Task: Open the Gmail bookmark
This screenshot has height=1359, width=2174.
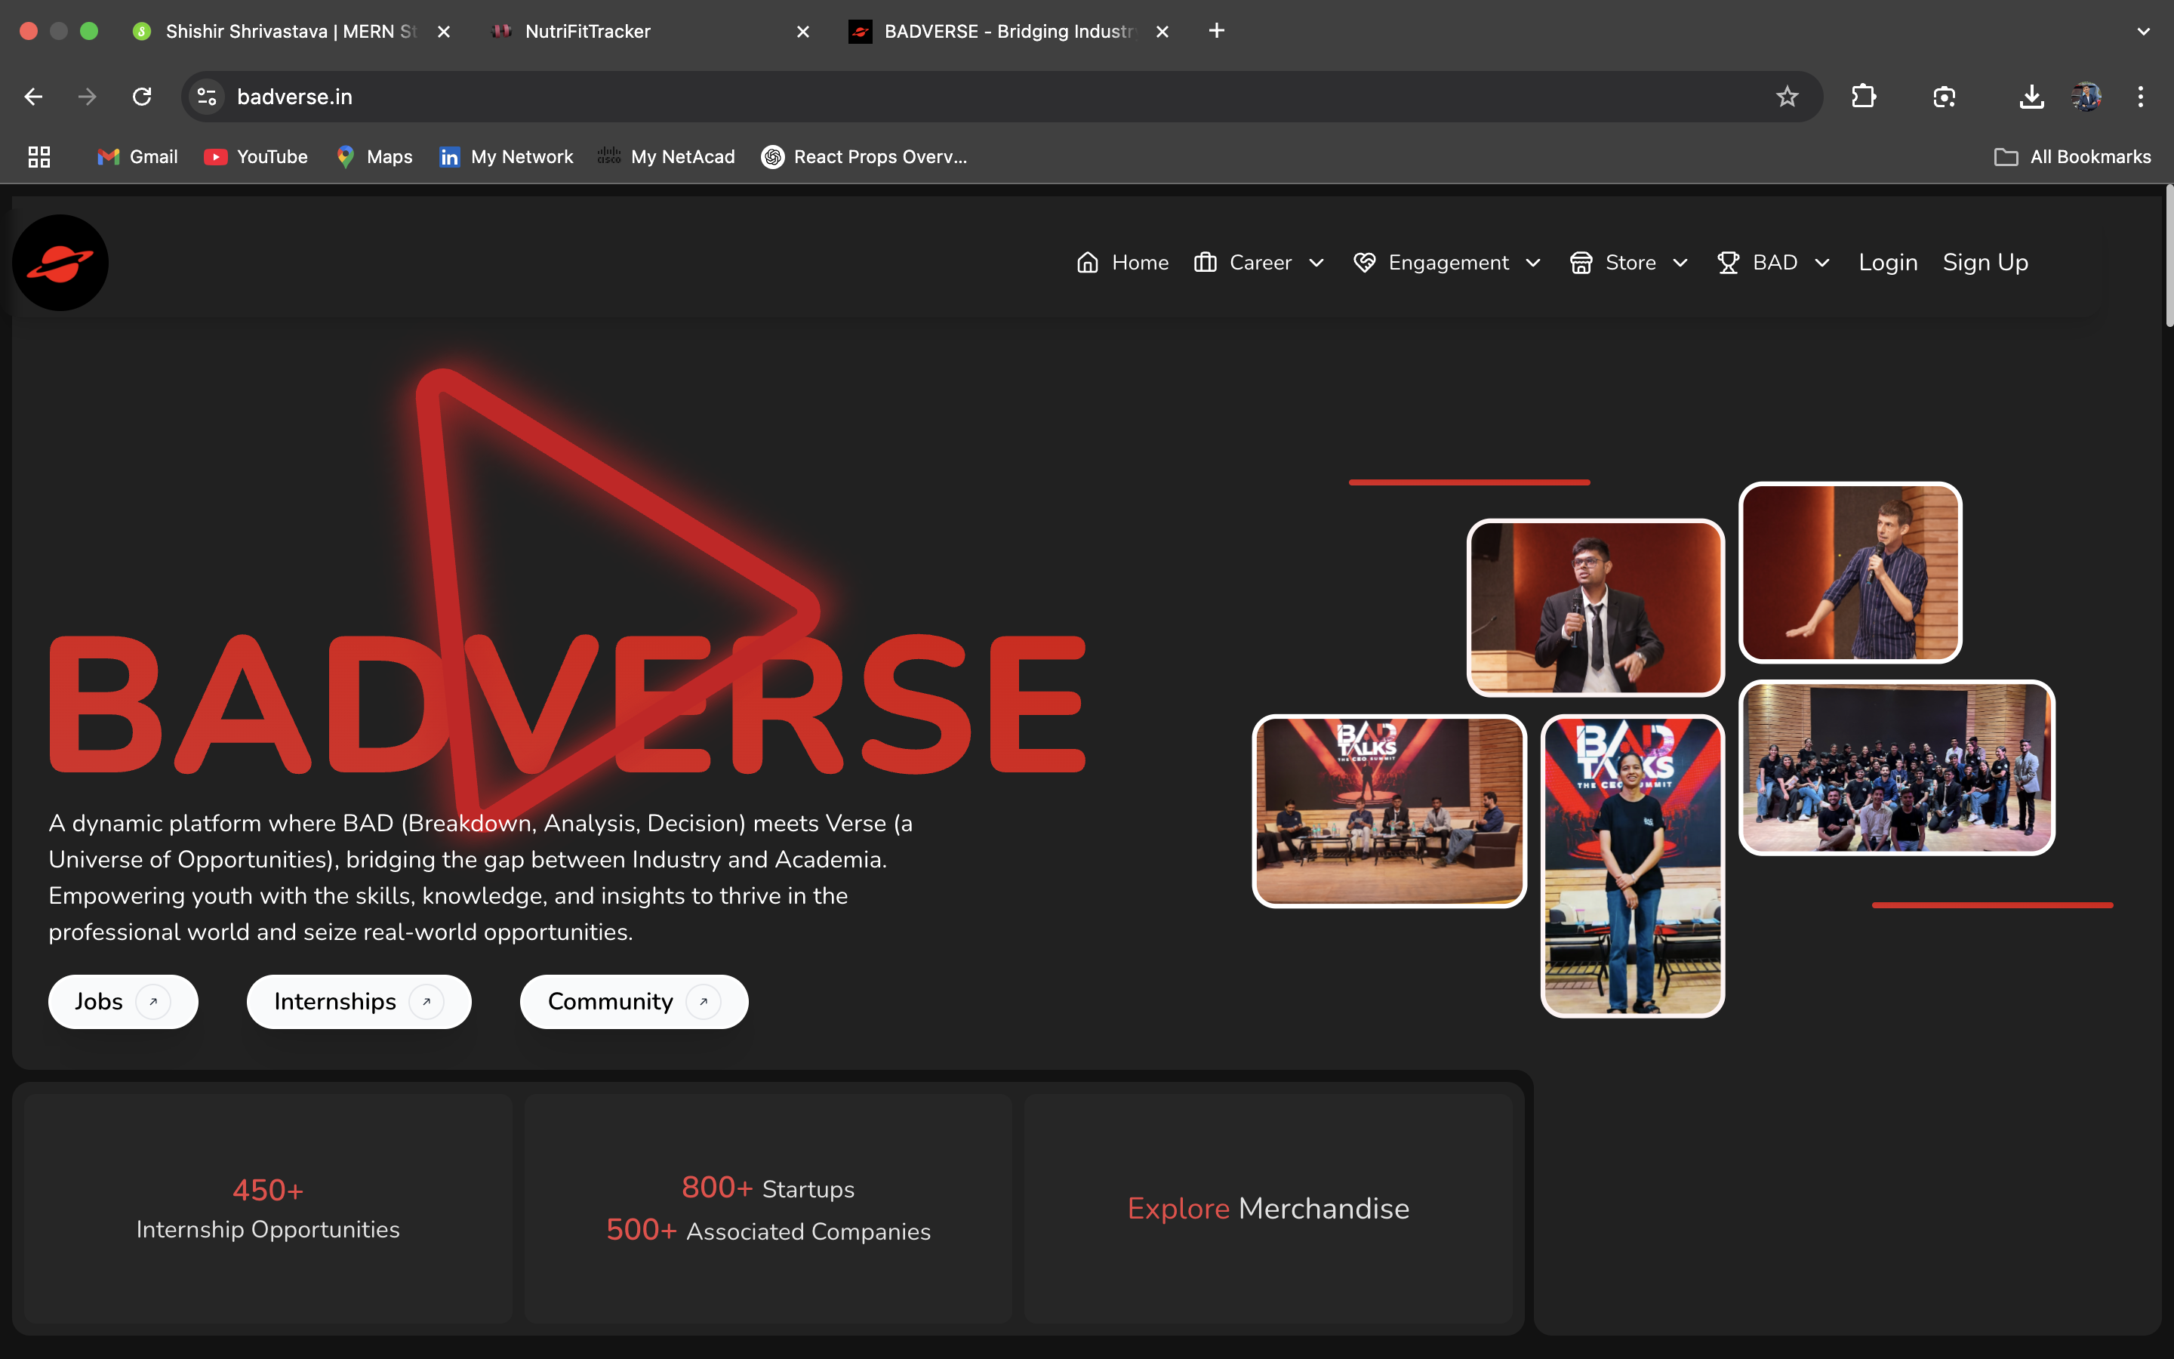Action: tap(137, 157)
